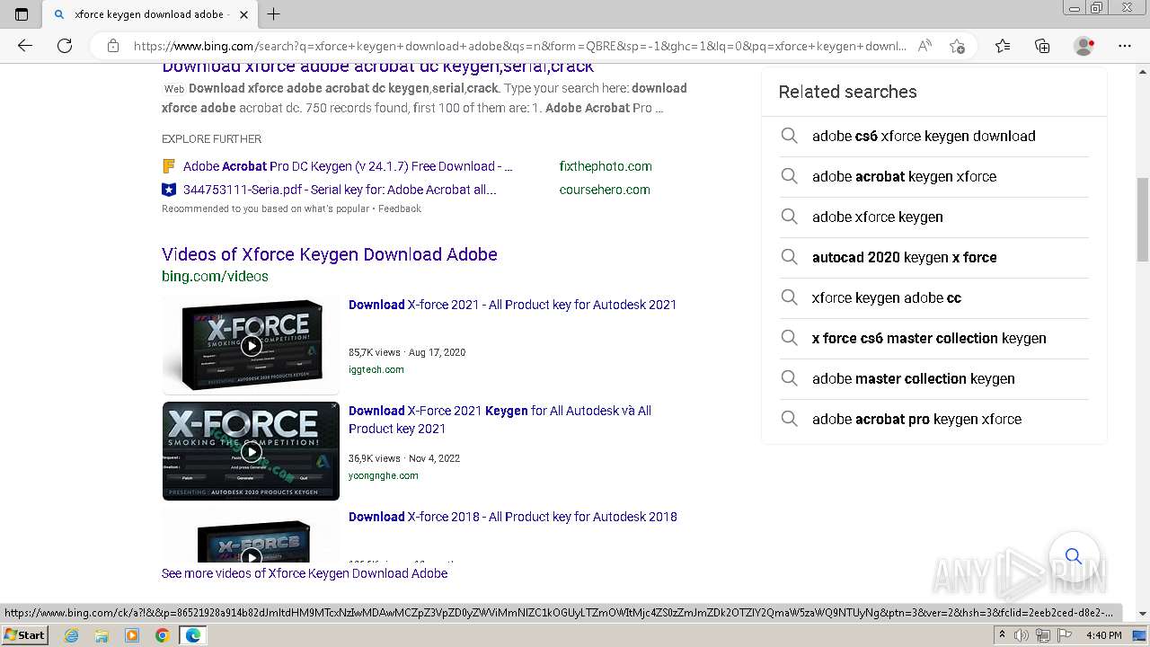Launch Internet Explorer from taskbar
Viewport: 1150px width, 647px height.
72,635
